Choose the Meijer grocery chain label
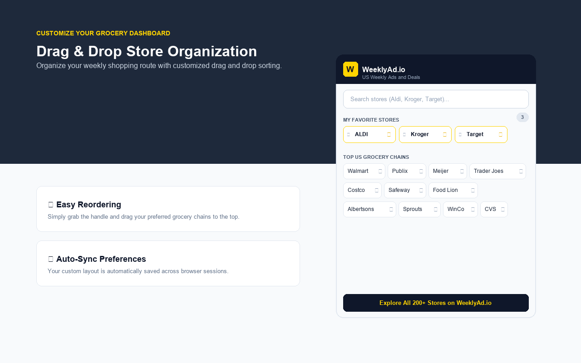 tap(441, 171)
